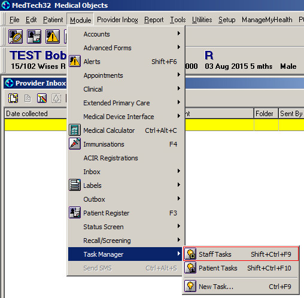Expand the Outbox submenu
This screenshot has height=298, width=304.
click(126, 199)
